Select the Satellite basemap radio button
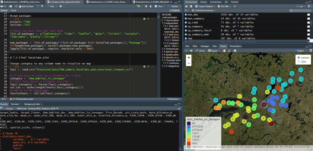The image size is (313, 151). (299, 58)
